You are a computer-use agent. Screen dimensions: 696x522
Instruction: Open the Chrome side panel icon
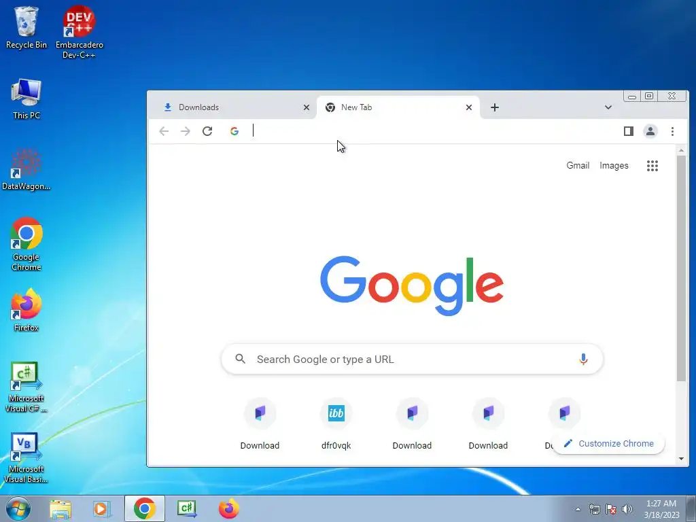pos(628,131)
